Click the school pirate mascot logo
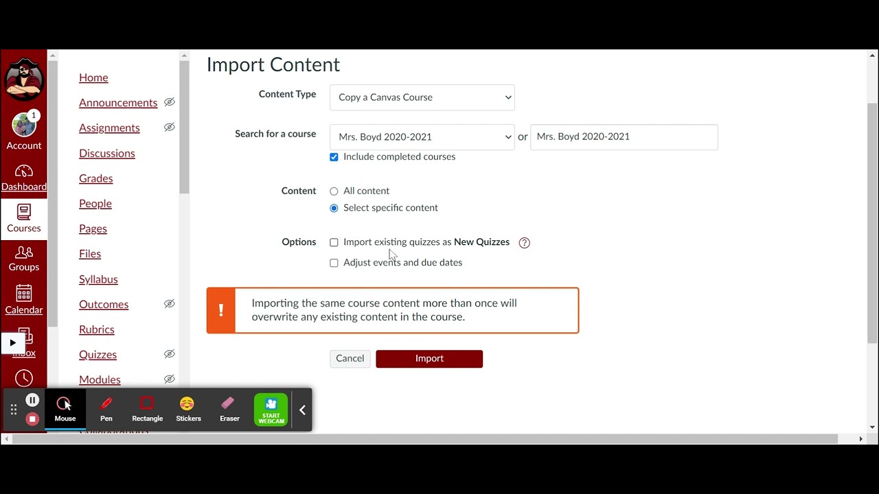879x494 pixels. 24,80
